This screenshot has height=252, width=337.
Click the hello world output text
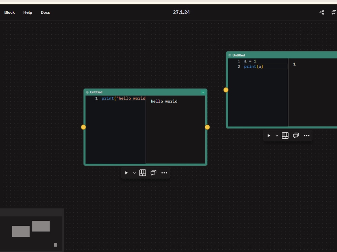click(x=164, y=101)
